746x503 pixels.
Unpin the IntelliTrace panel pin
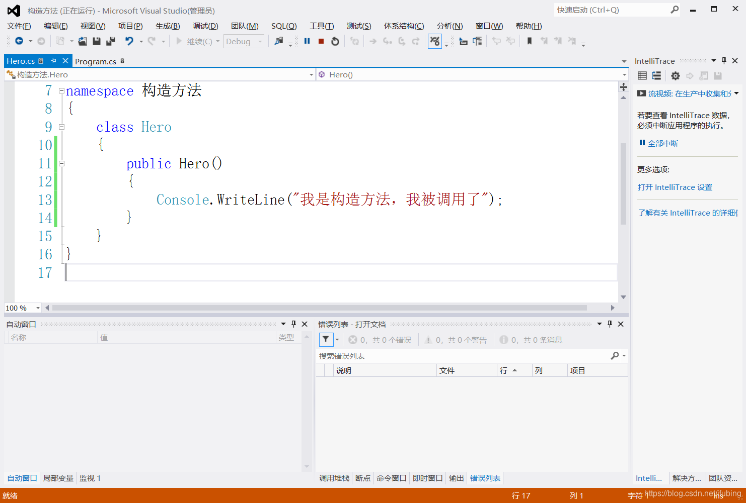tap(724, 61)
